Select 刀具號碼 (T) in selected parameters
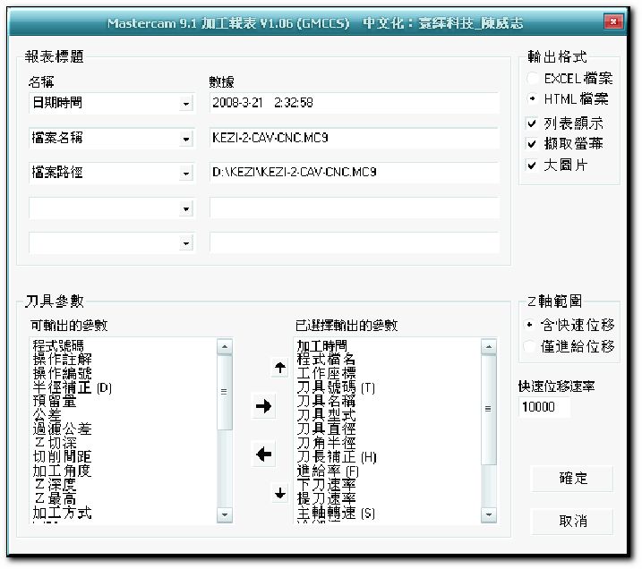The image size is (642, 569). (x=336, y=387)
